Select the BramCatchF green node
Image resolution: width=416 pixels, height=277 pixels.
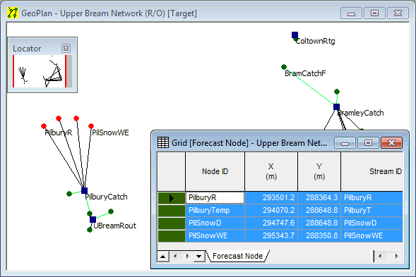pos(284,67)
